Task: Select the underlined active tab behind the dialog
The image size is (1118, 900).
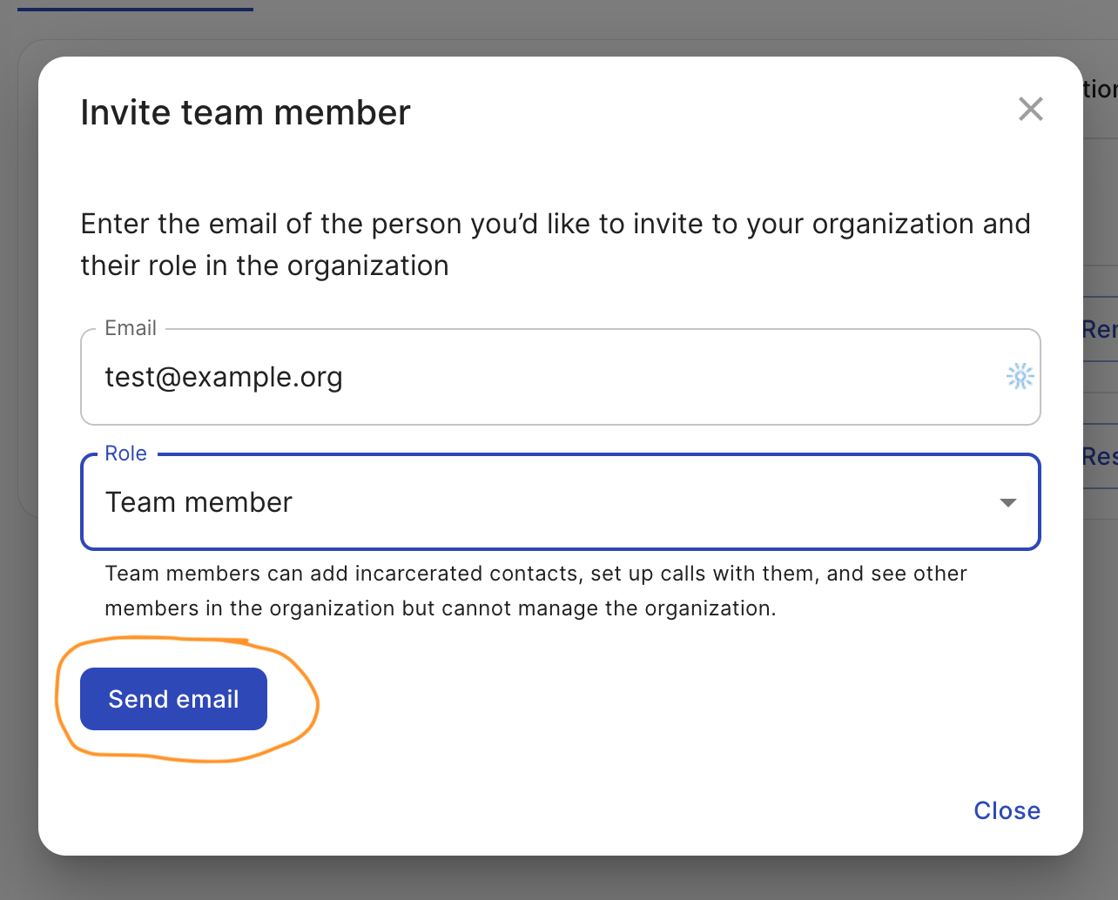Action: tap(135, 5)
